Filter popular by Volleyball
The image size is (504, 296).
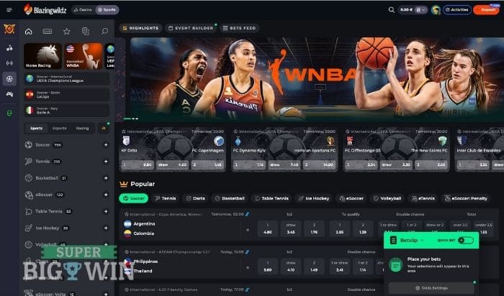(387, 198)
